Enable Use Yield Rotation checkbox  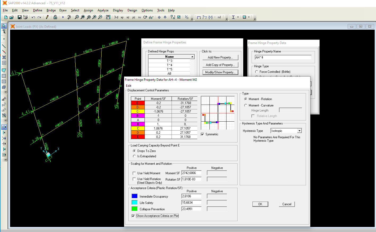134,179
